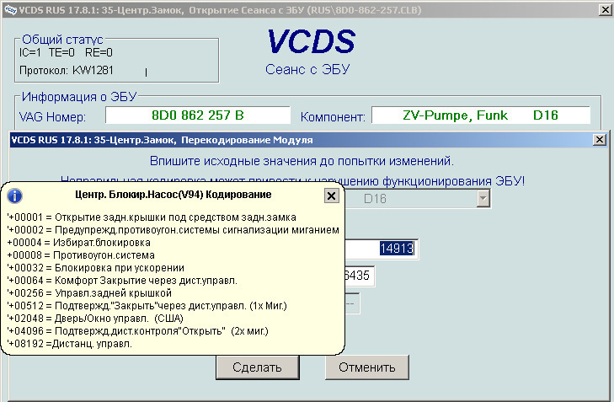Click the field ending in 6435
The image size is (614, 402).
(360, 276)
